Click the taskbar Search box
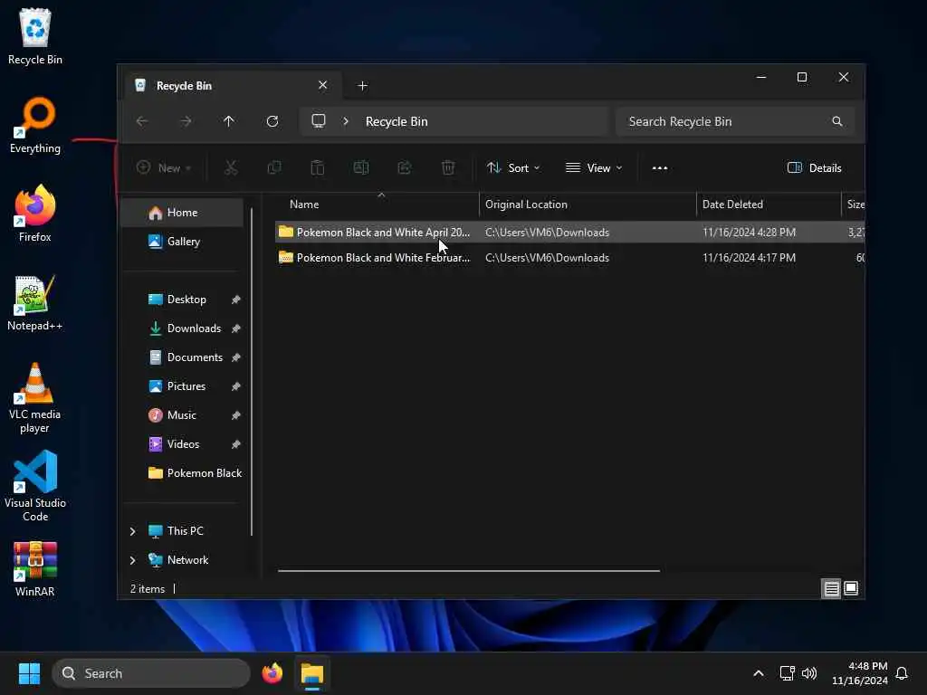 pos(151,673)
